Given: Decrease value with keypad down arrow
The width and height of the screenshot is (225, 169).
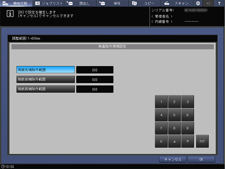Looking at the screenshot, I should pos(188,141).
